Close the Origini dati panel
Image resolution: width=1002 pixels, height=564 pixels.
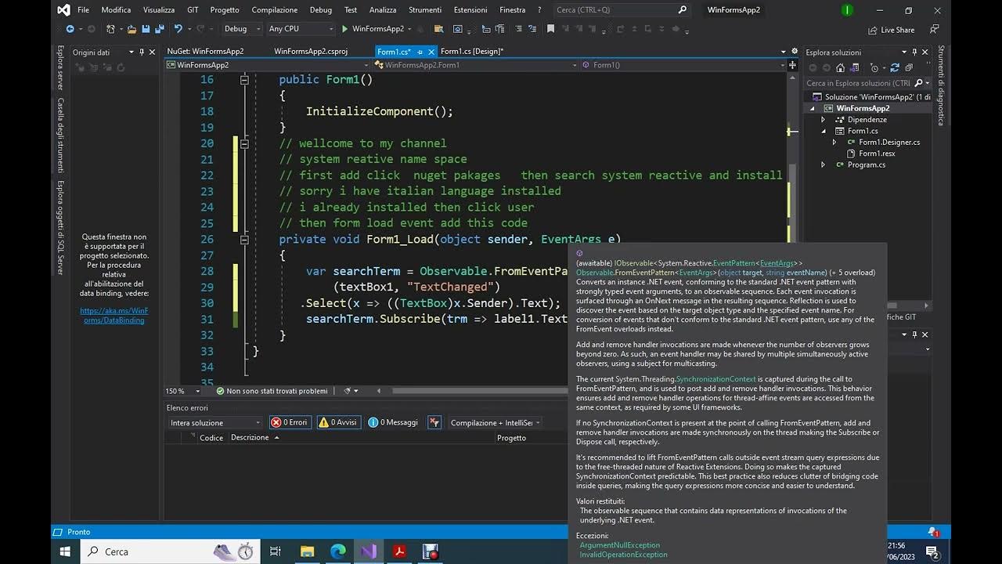pos(152,52)
